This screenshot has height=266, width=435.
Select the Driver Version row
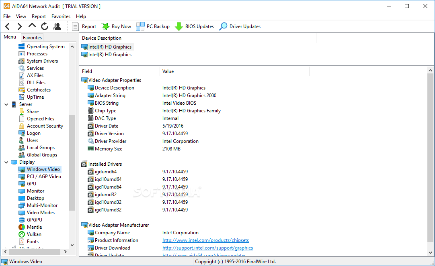(137, 134)
